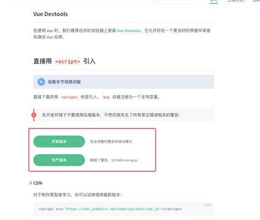Open the 观看本节视频讲解 video link

point(64,82)
